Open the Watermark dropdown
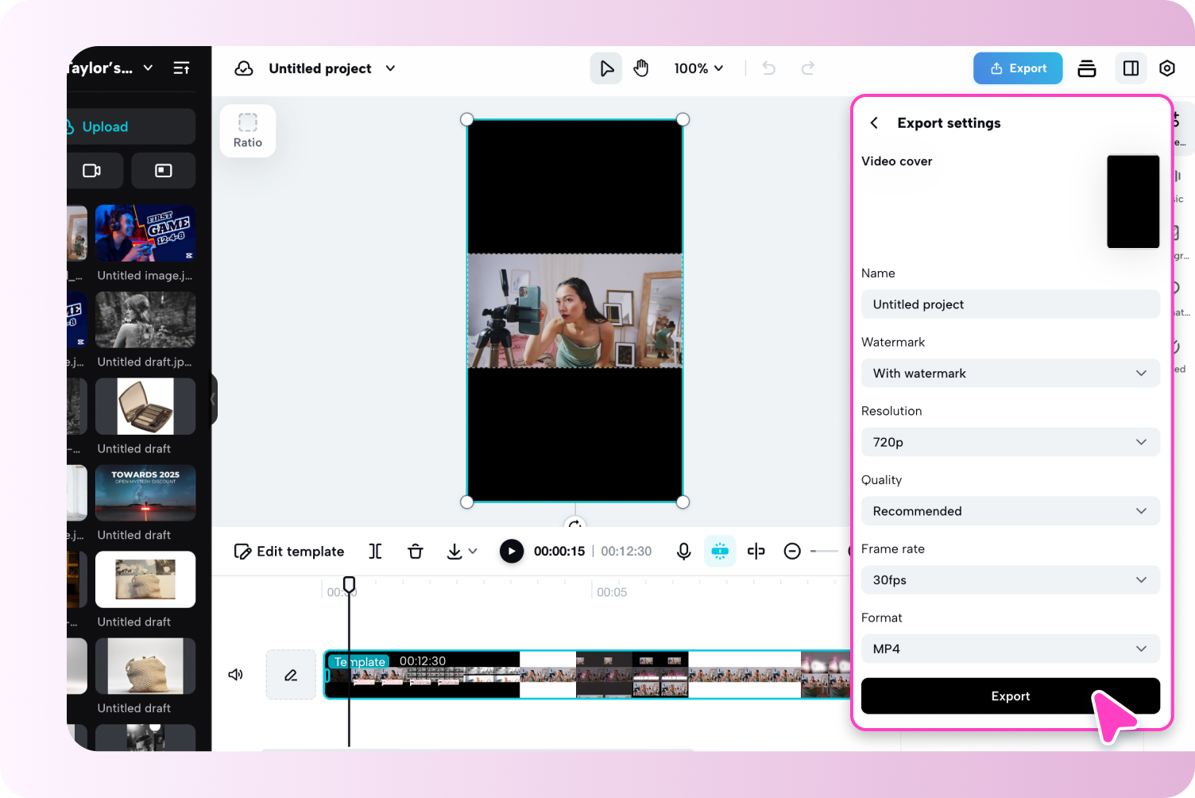Image resolution: width=1195 pixels, height=798 pixels. tap(1010, 373)
